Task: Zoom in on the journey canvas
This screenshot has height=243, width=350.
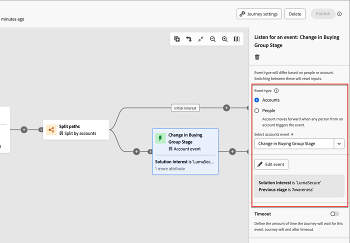Action: click(225, 39)
